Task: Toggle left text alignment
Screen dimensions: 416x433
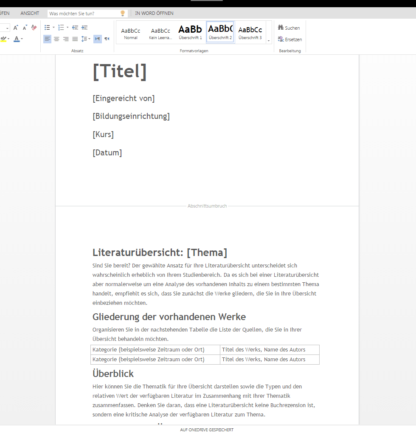Action: coord(47,39)
